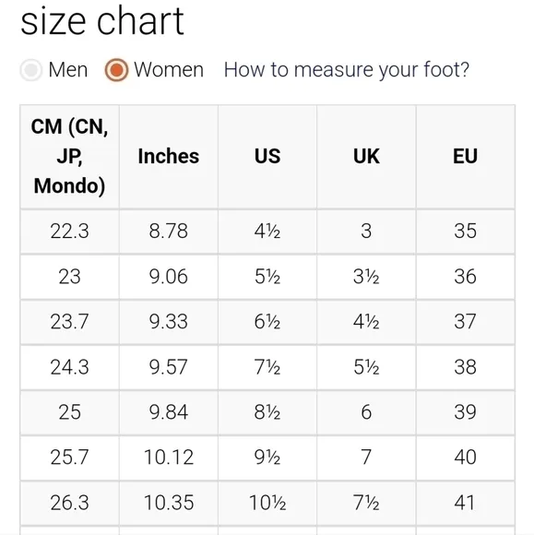Click the 9.57 inches cell

pyautogui.click(x=169, y=367)
